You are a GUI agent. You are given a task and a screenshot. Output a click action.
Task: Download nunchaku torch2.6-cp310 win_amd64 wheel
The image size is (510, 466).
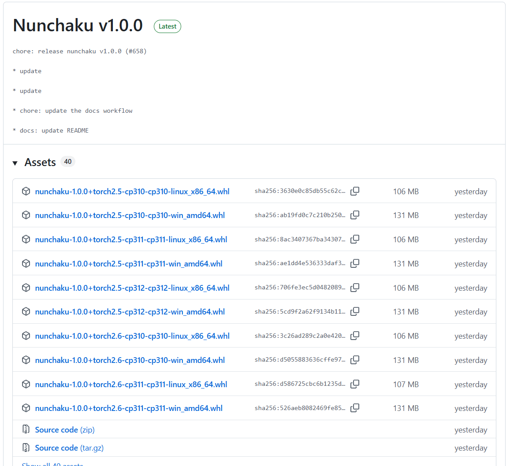point(130,360)
